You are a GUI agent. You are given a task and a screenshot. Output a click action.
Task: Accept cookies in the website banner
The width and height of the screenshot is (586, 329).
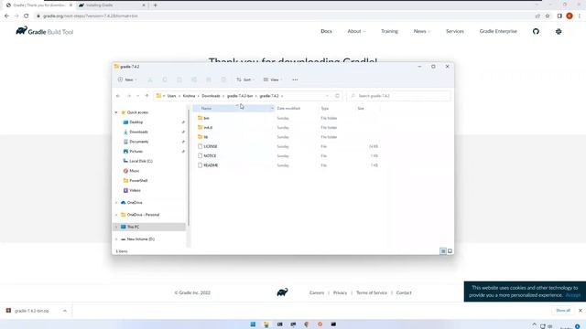pyautogui.click(x=572, y=295)
